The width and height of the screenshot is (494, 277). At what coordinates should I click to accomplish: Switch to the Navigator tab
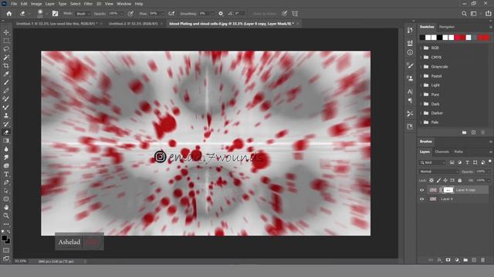(447, 27)
